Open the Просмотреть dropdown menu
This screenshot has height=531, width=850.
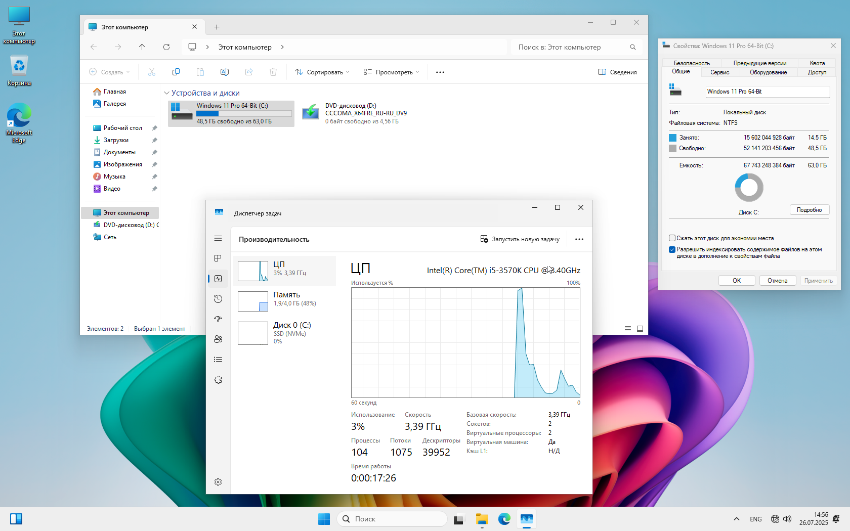(391, 72)
